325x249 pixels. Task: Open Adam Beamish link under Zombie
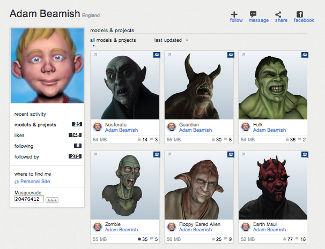click(x=121, y=230)
